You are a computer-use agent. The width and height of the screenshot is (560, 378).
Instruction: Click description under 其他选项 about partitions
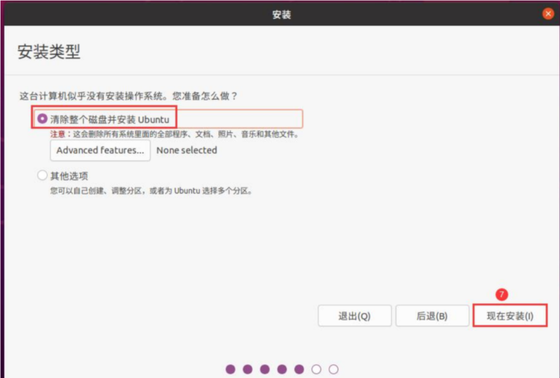151,191
